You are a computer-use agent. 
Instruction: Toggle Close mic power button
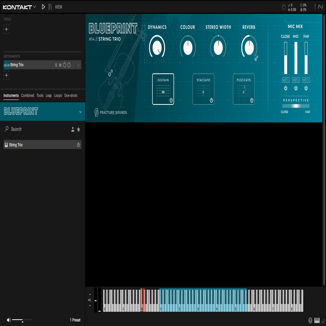[286, 88]
